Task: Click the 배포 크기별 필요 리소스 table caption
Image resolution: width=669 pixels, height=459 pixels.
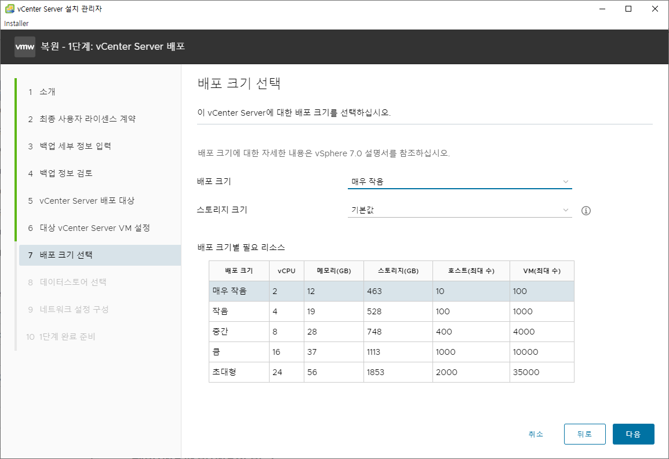Action: [x=241, y=248]
